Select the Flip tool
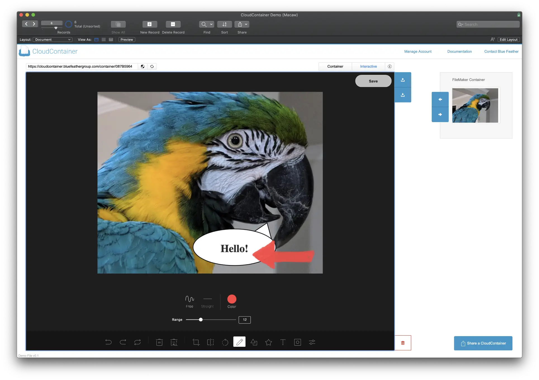539x380 pixels. pos(210,342)
